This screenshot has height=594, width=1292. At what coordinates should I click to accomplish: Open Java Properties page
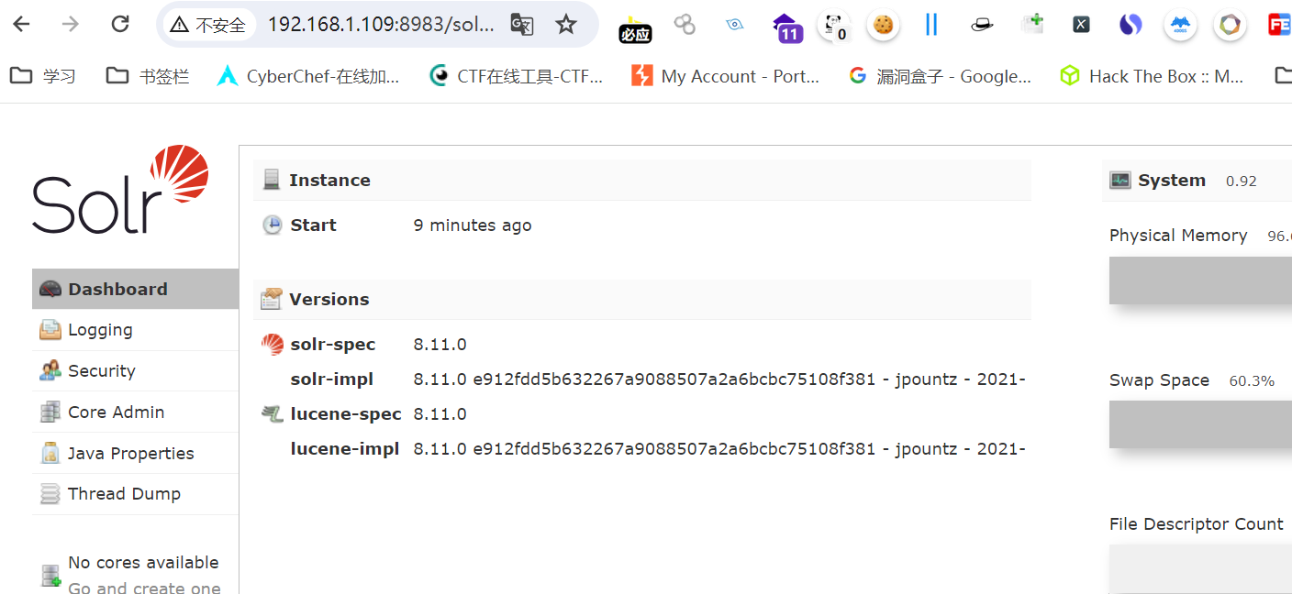point(135,453)
